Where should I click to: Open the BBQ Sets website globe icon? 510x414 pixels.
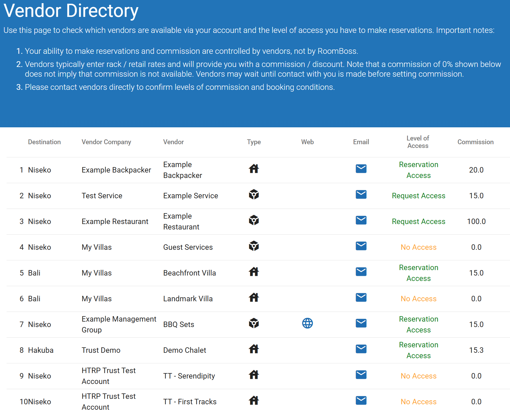pos(307,323)
